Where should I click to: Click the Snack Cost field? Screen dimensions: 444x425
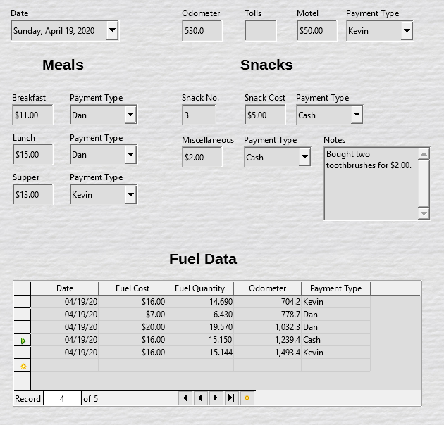coord(265,115)
